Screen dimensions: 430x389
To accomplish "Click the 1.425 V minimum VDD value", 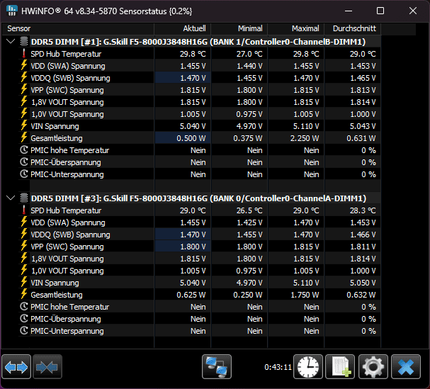I will point(249,222).
